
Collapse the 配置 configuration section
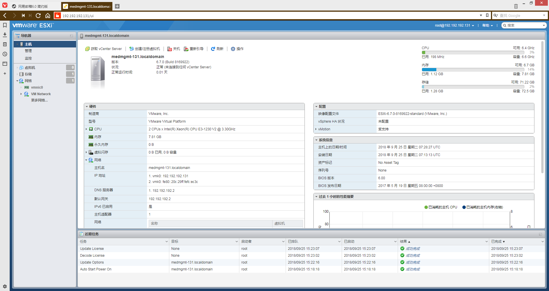pos(316,107)
